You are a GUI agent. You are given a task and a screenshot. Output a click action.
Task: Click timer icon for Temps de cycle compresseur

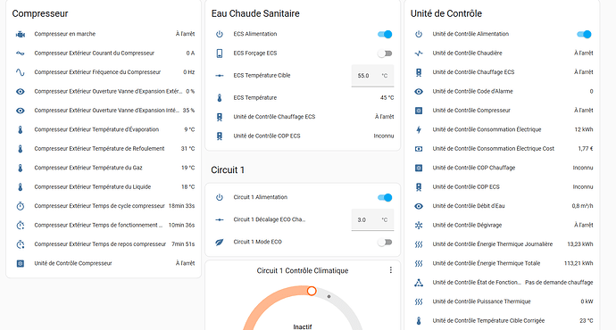click(20, 206)
